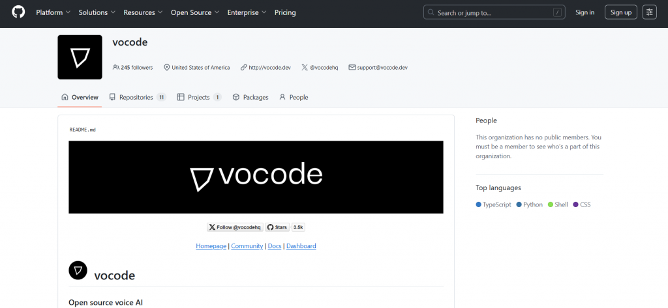Image resolution: width=668 pixels, height=308 pixels.
Task: Open the Homepage link
Action: click(211, 246)
